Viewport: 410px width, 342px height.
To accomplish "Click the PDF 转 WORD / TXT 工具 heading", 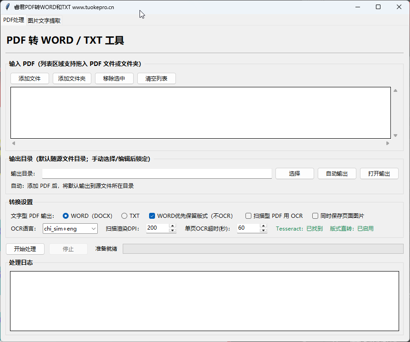I will click(65, 40).
